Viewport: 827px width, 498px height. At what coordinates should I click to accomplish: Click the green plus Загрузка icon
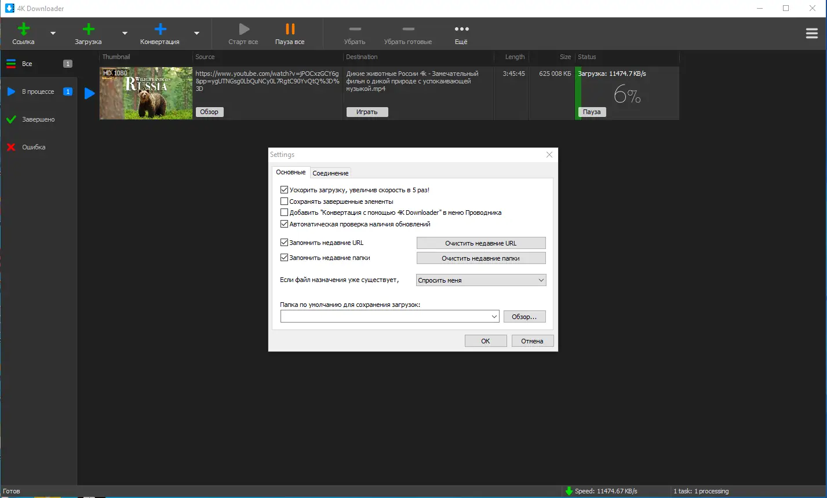click(x=88, y=29)
